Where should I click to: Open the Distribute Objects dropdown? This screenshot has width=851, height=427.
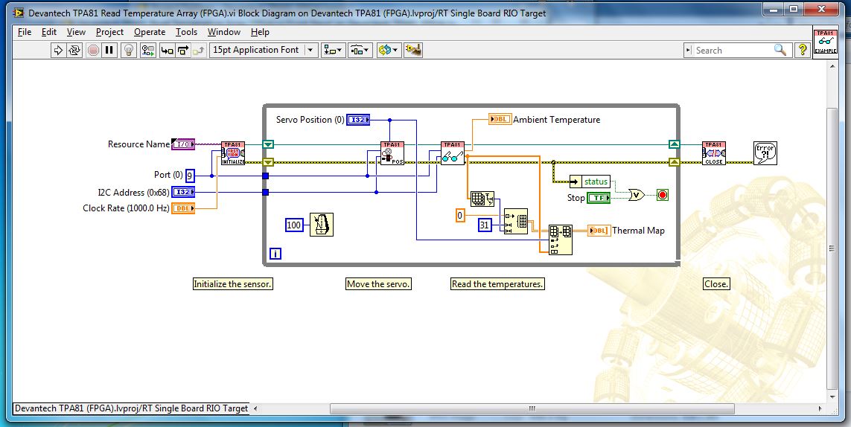coord(360,50)
